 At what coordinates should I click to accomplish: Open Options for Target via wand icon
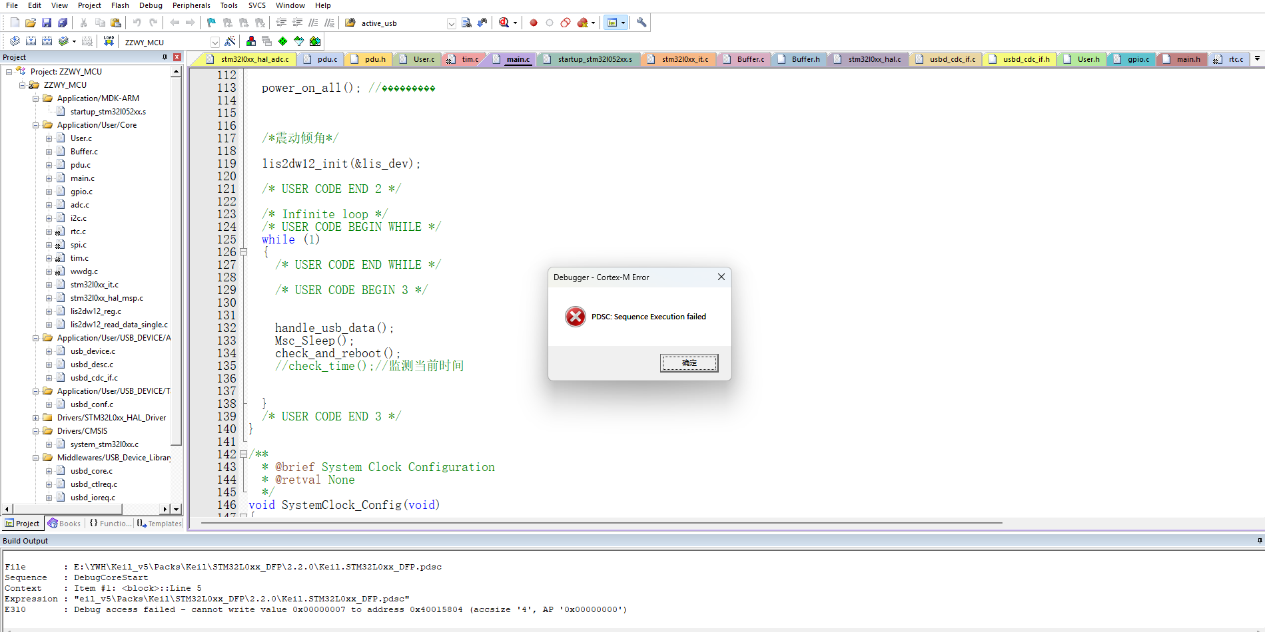point(229,41)
